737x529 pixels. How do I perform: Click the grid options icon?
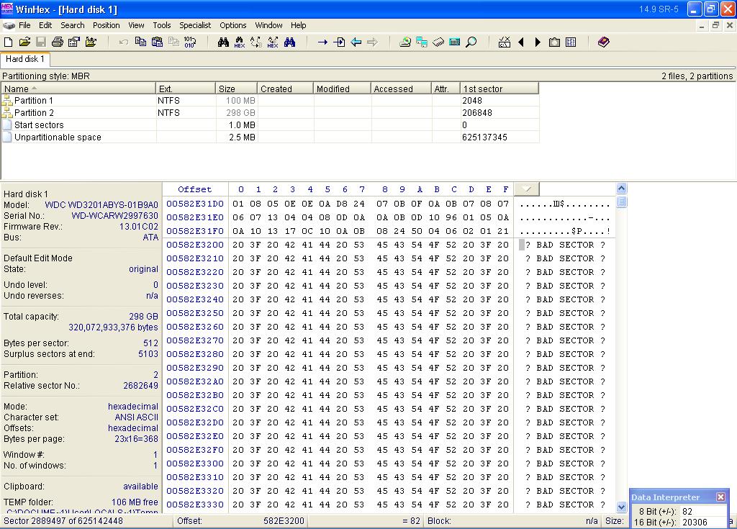coord(571,42)
